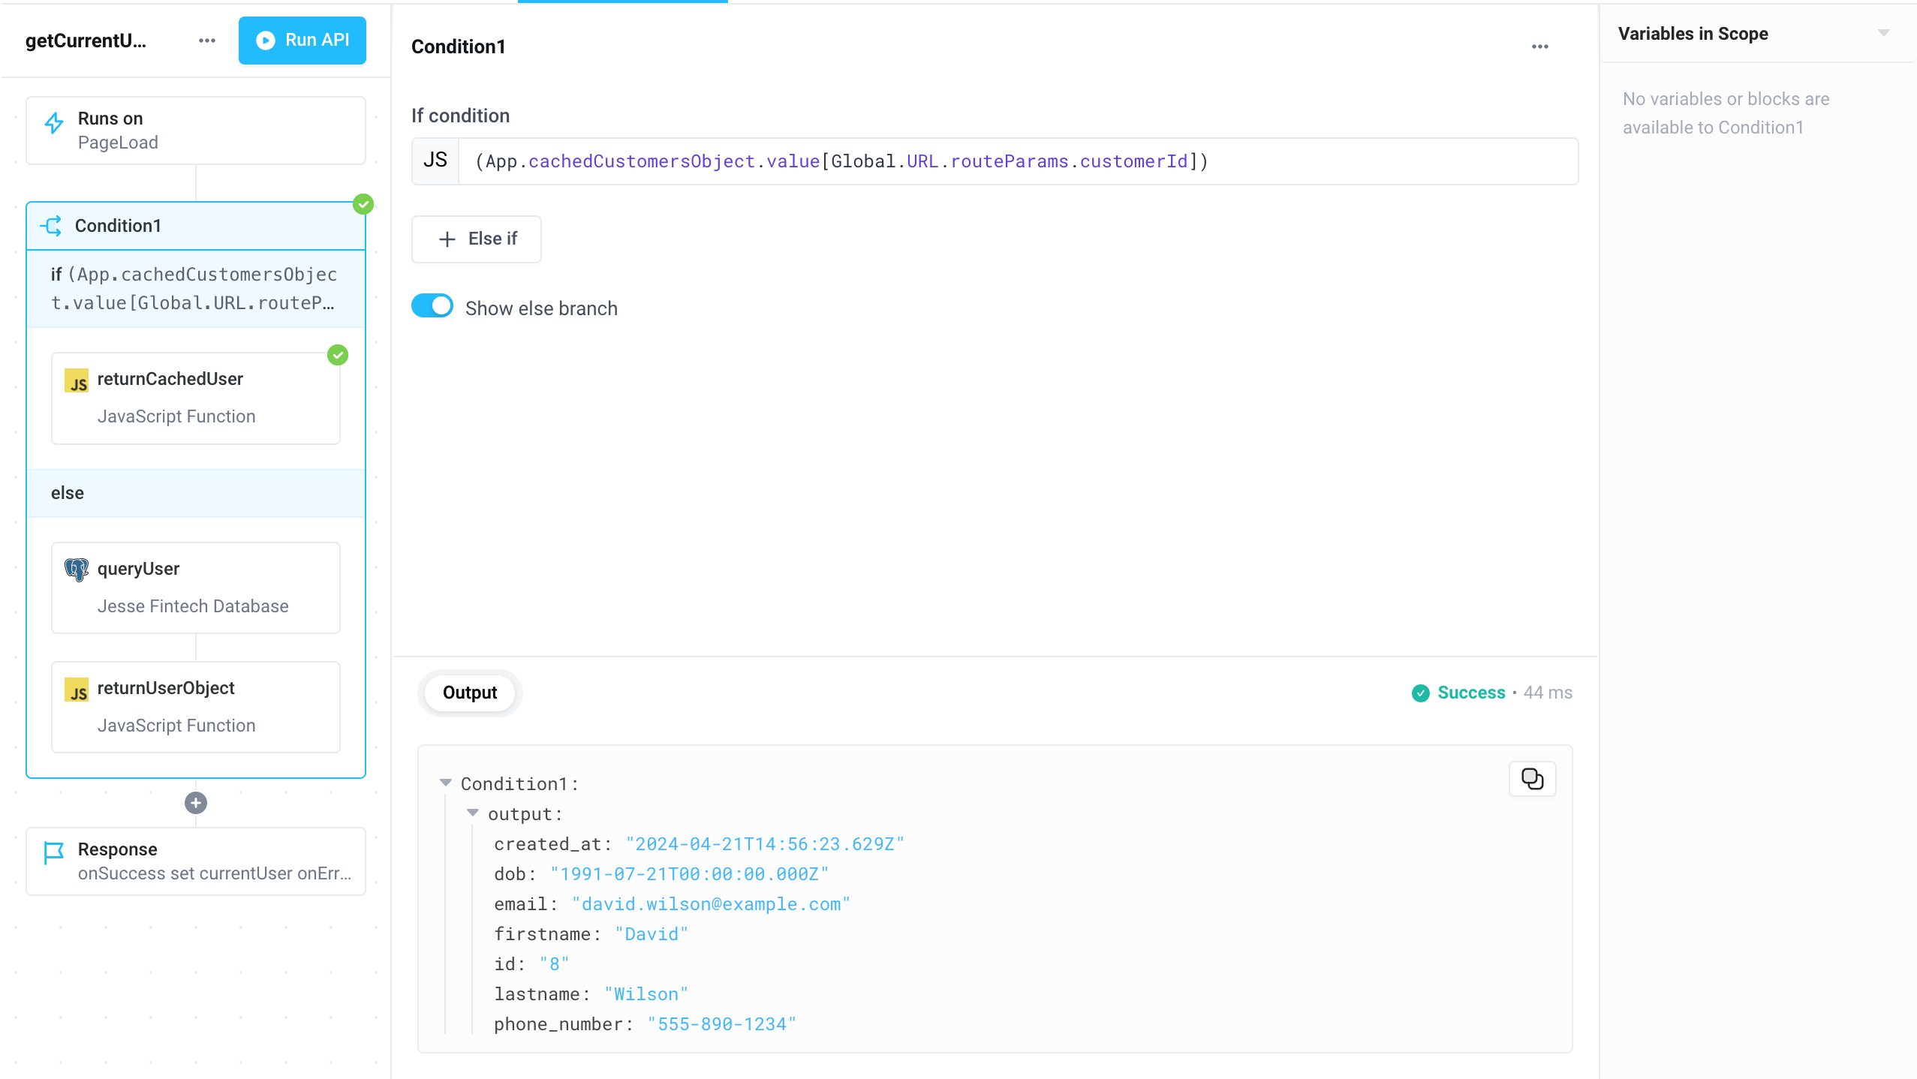Image resolution: width=1917 pixels, height=1079 pixels.
Task: Click the copy output icon button
Action: 1531,777
